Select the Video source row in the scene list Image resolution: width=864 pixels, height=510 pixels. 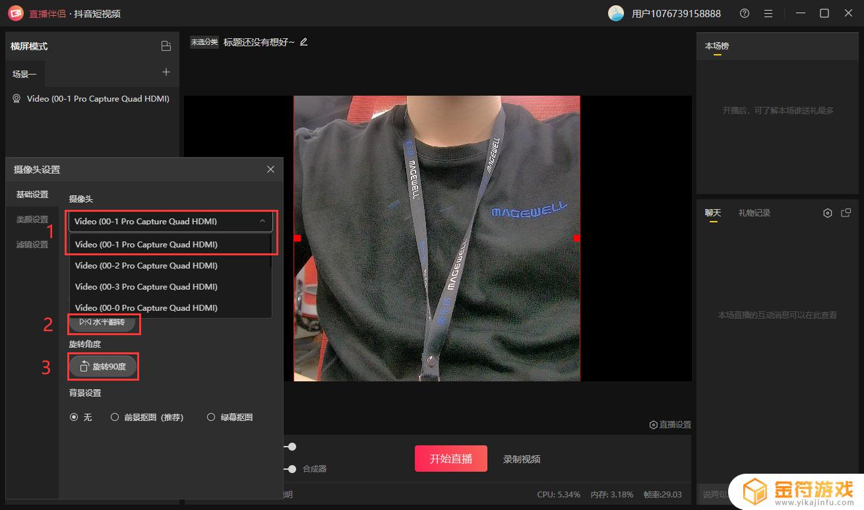92,99
